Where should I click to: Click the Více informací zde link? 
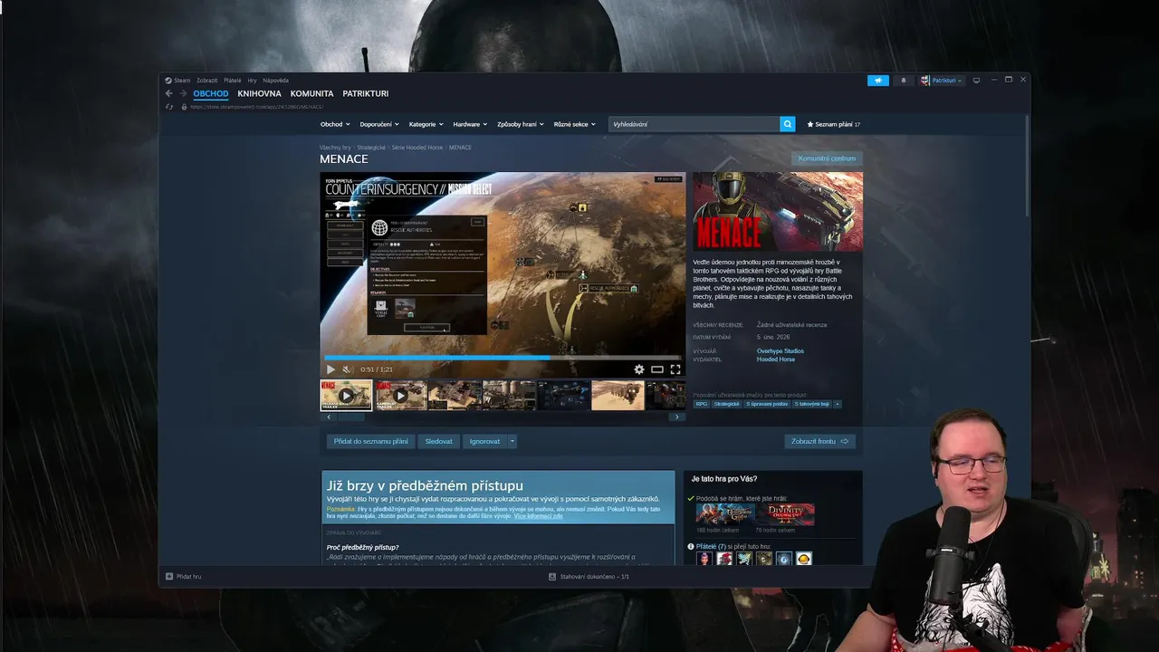coord(538,515)
